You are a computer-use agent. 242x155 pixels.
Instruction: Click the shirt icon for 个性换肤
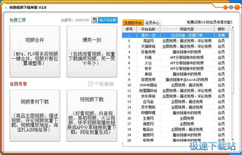tap(90, 84)
